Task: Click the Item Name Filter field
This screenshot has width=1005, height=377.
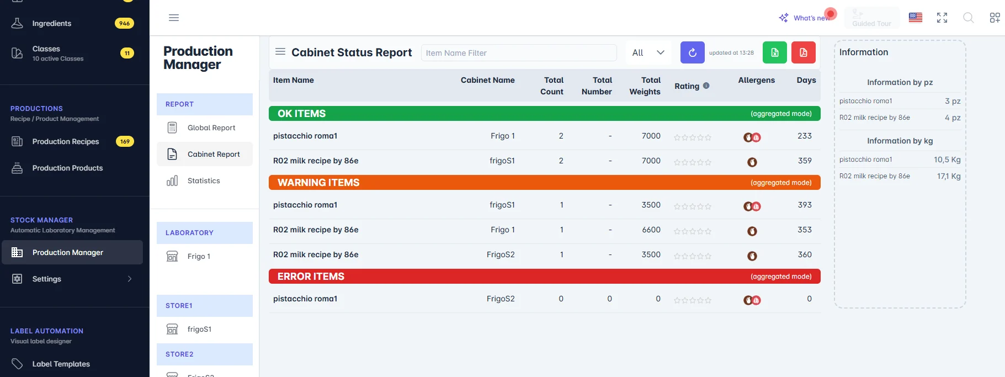Action: tap(519, 53)
